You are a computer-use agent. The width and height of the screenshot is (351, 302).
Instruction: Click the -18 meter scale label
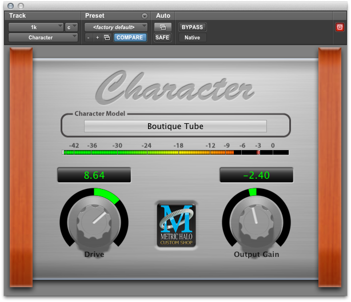click(x=178, y=146)
